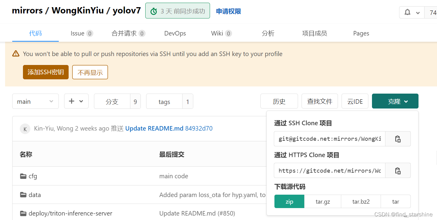Open commit hash 84932d70

pyautogui.click(x=199, y=128)
